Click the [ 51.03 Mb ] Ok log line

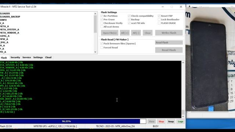(13, 70)
